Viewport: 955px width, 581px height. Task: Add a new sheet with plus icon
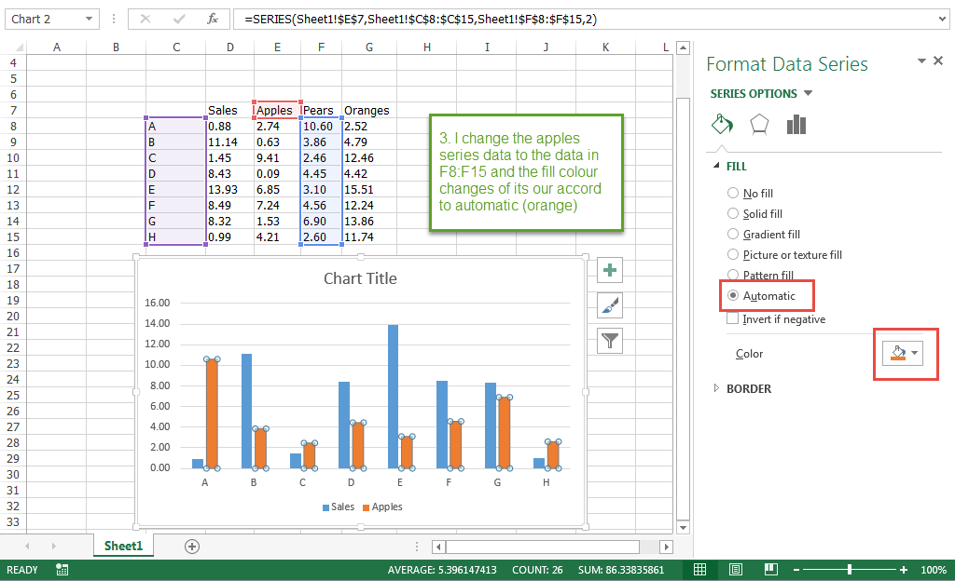click(x=192, y=547)
